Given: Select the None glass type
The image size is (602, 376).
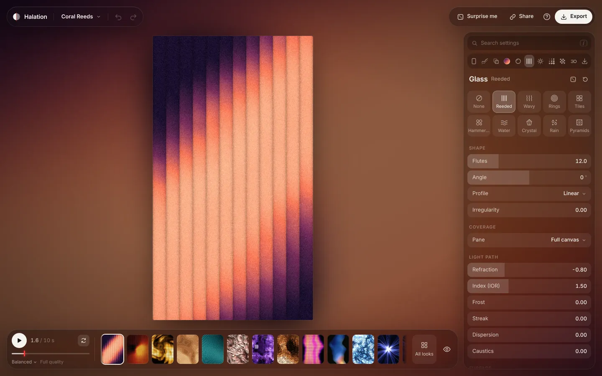Looking at the screenshot, I should click(x=479, y=102).
